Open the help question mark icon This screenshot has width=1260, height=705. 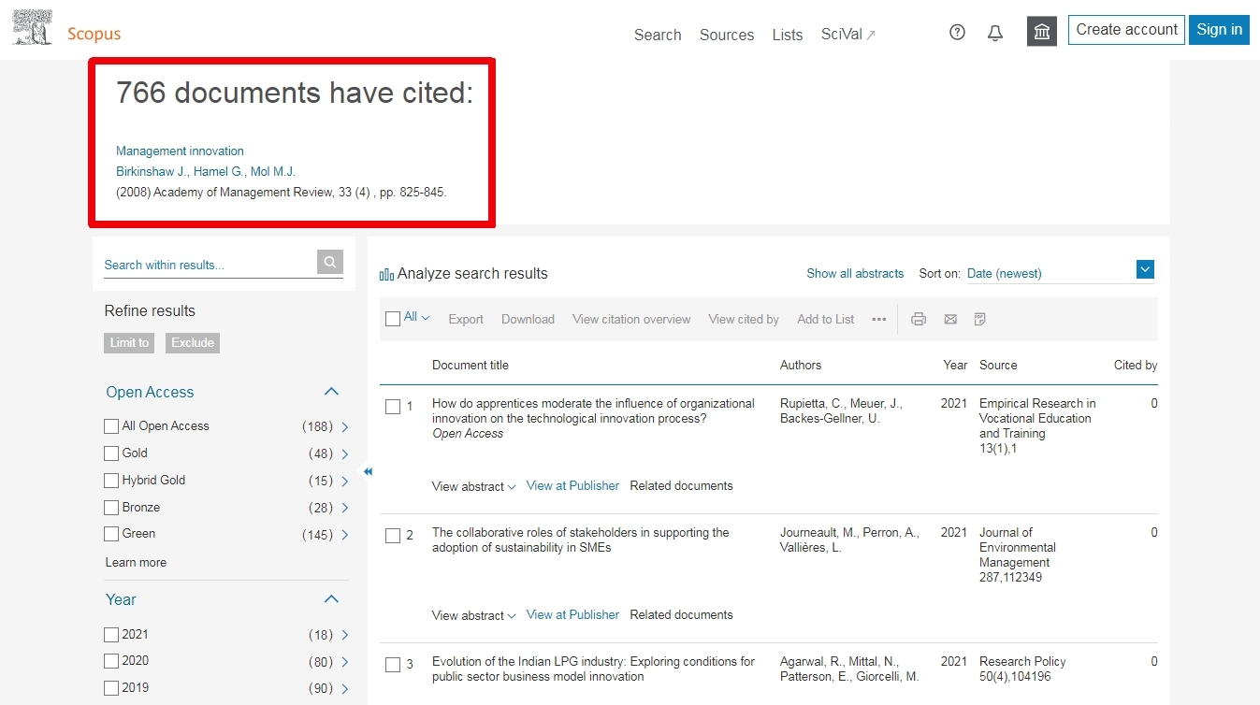957,33
